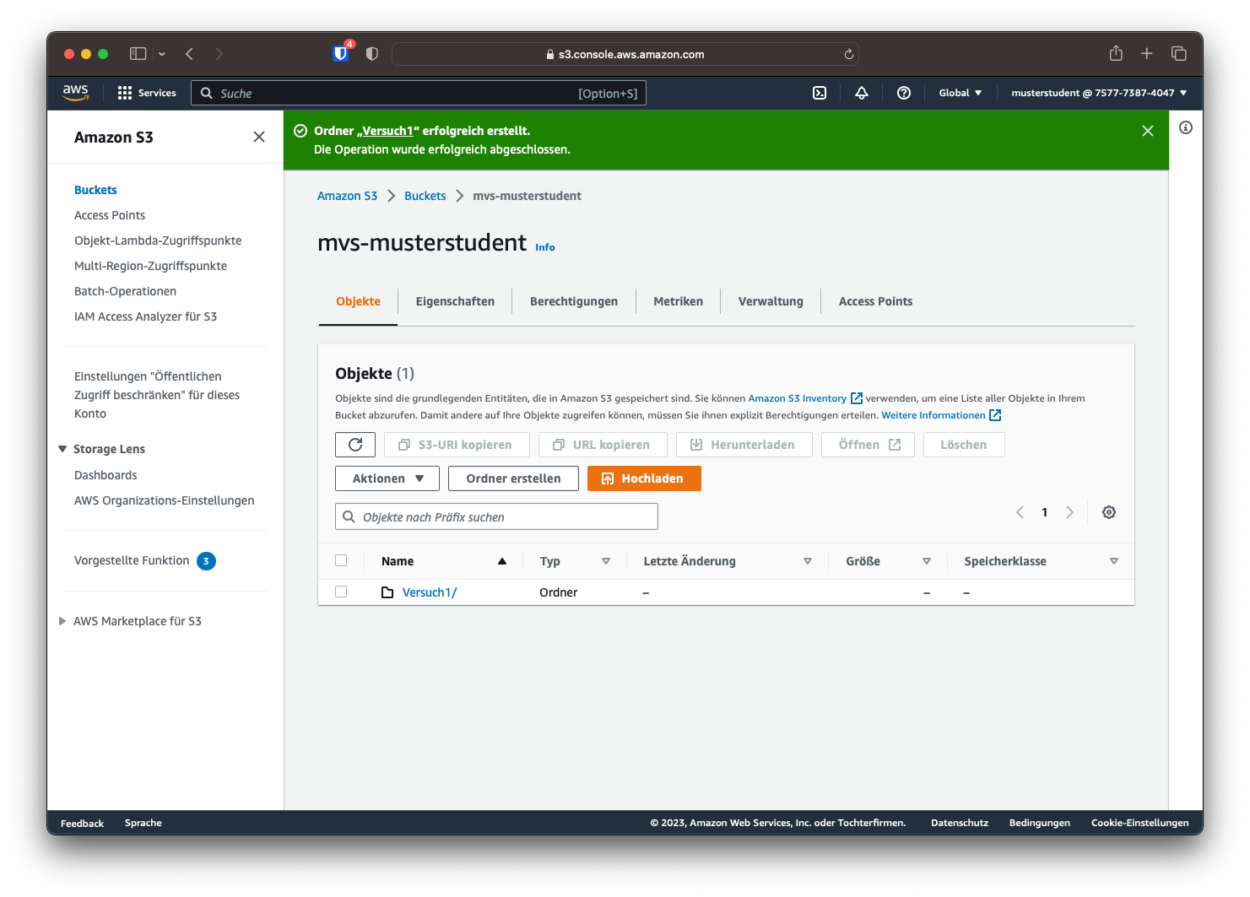Screen dimensions: 1250x897
Task: Switch to the Access Points tab
Action: click(x=875, y=301)
